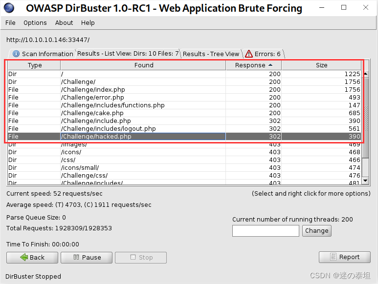Viewport: 378px width, 284px height.
Task: Switch to Scan Information tab
Action: click(x=43, y=54)
